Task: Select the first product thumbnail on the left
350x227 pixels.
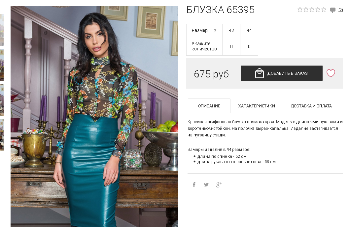Action: click(x=2, y=30)
